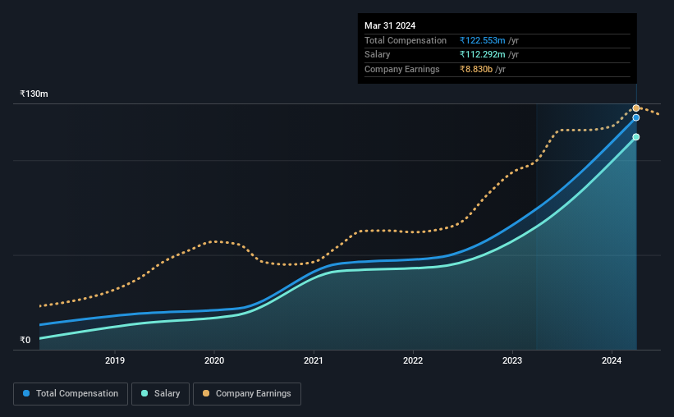Click the ₹0 y-axis label
The image size is (674, 417).
(x=25, y=340)
